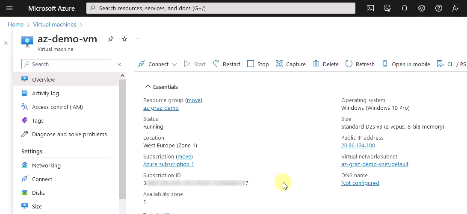Click the Microsoft Azure logo text
The image size is (467, 214).
coord(51,9)
